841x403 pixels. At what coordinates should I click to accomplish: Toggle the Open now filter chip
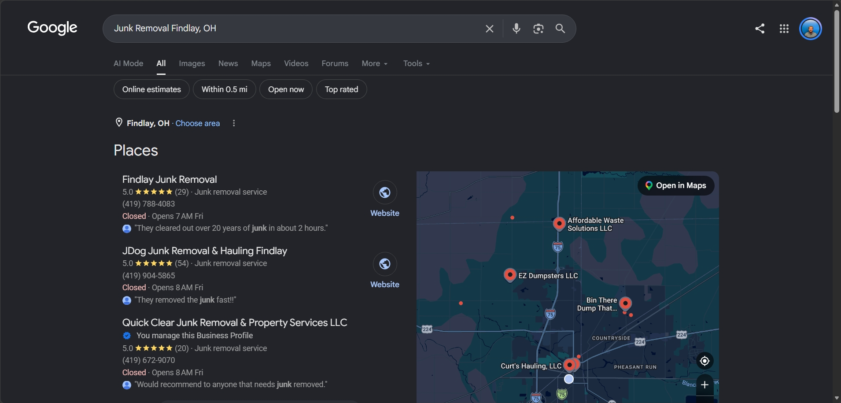click(286, 89)
